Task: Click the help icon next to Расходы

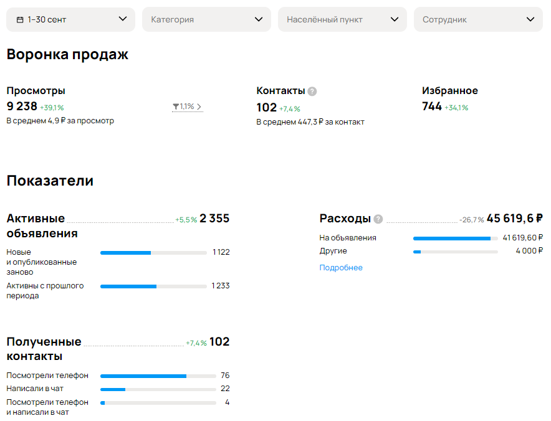Action: (x=378, y=219)
